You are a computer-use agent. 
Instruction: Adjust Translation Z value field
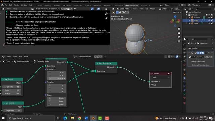tap(56, 79)
